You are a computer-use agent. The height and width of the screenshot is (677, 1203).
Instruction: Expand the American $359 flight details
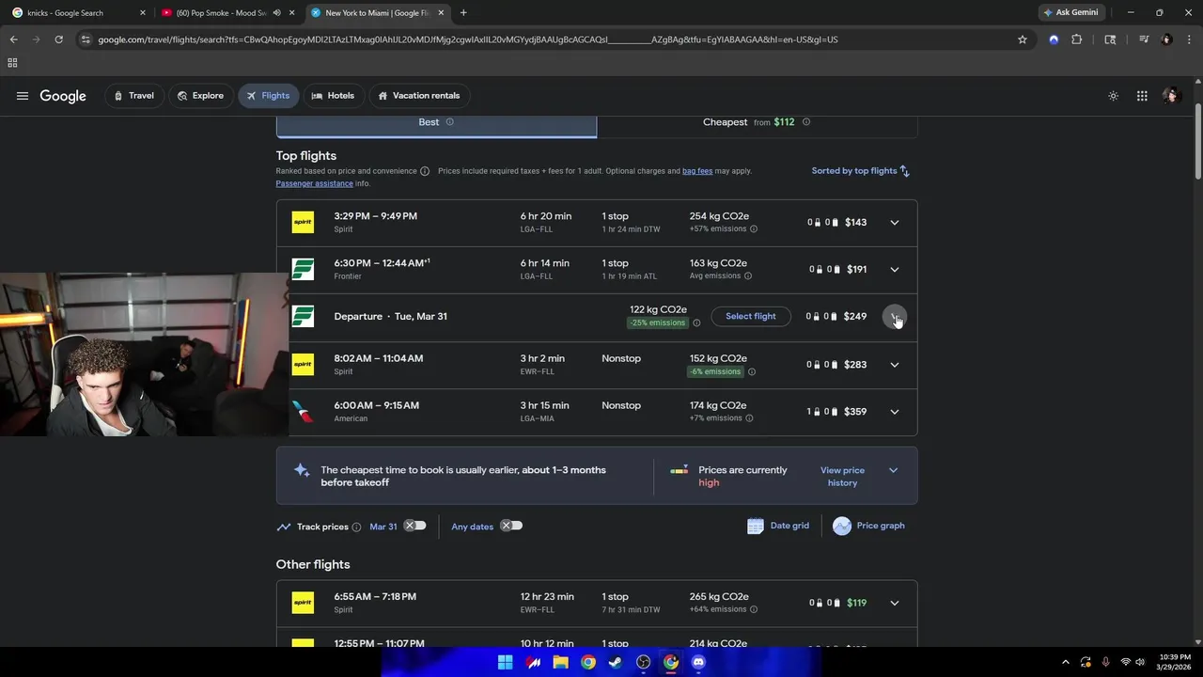pyautogui.click(x=895, y=412)
